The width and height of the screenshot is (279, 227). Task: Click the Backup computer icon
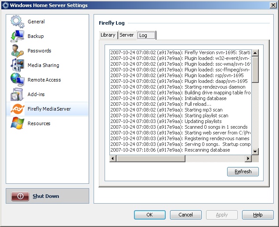coord(17,36)
